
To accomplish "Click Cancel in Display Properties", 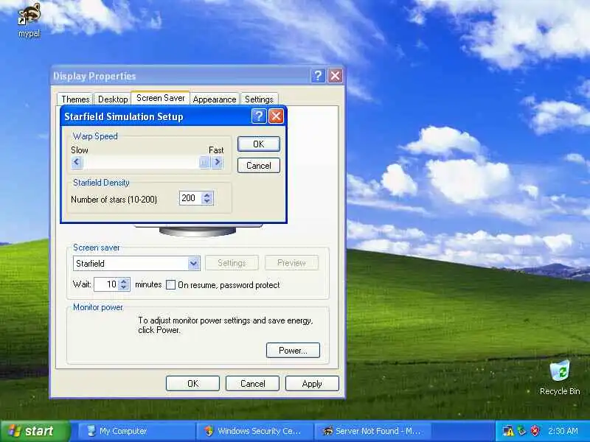I will point(252,383).
